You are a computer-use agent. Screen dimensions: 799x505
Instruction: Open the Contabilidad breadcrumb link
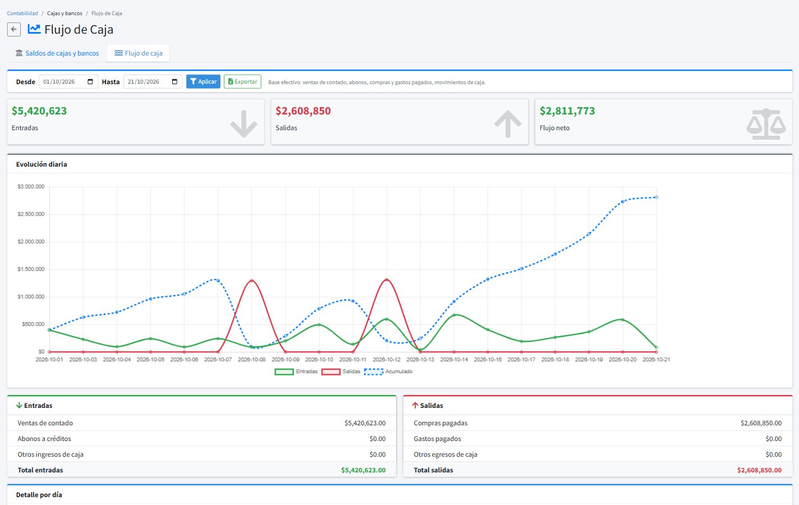[x=22, y=13]
